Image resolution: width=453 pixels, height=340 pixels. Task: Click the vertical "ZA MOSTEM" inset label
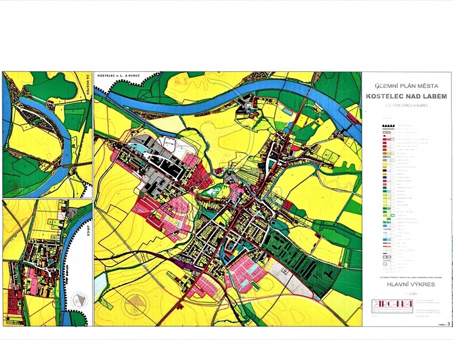pyautogui.click(x=88, y=83)
